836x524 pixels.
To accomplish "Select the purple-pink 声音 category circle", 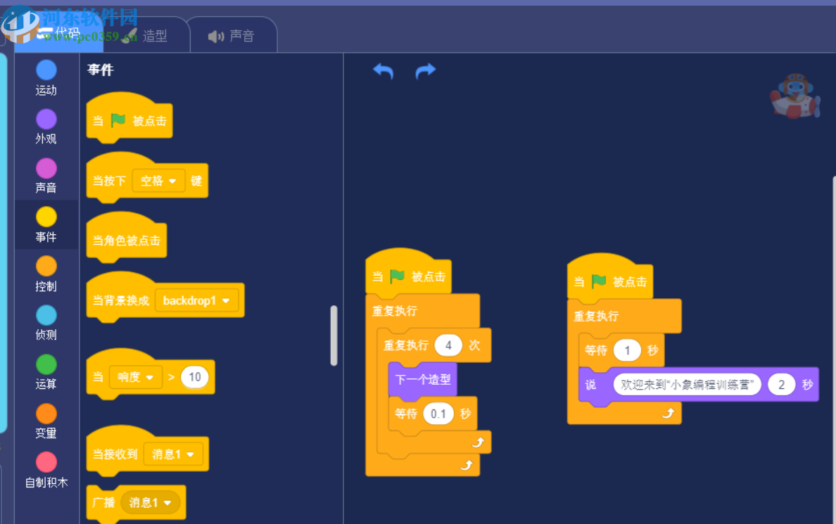I will coord(46,168).
